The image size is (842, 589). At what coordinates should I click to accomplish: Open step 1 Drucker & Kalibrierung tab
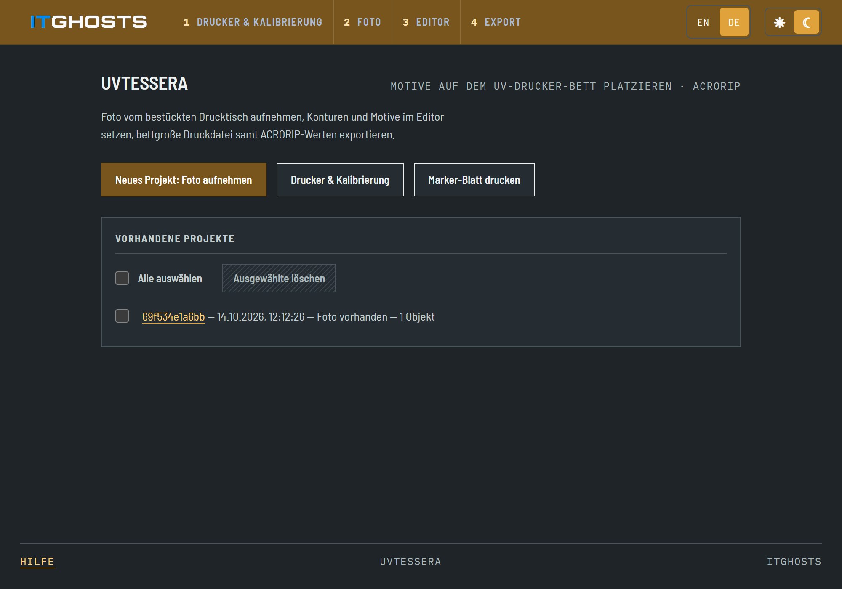click(x=253, y=22)
